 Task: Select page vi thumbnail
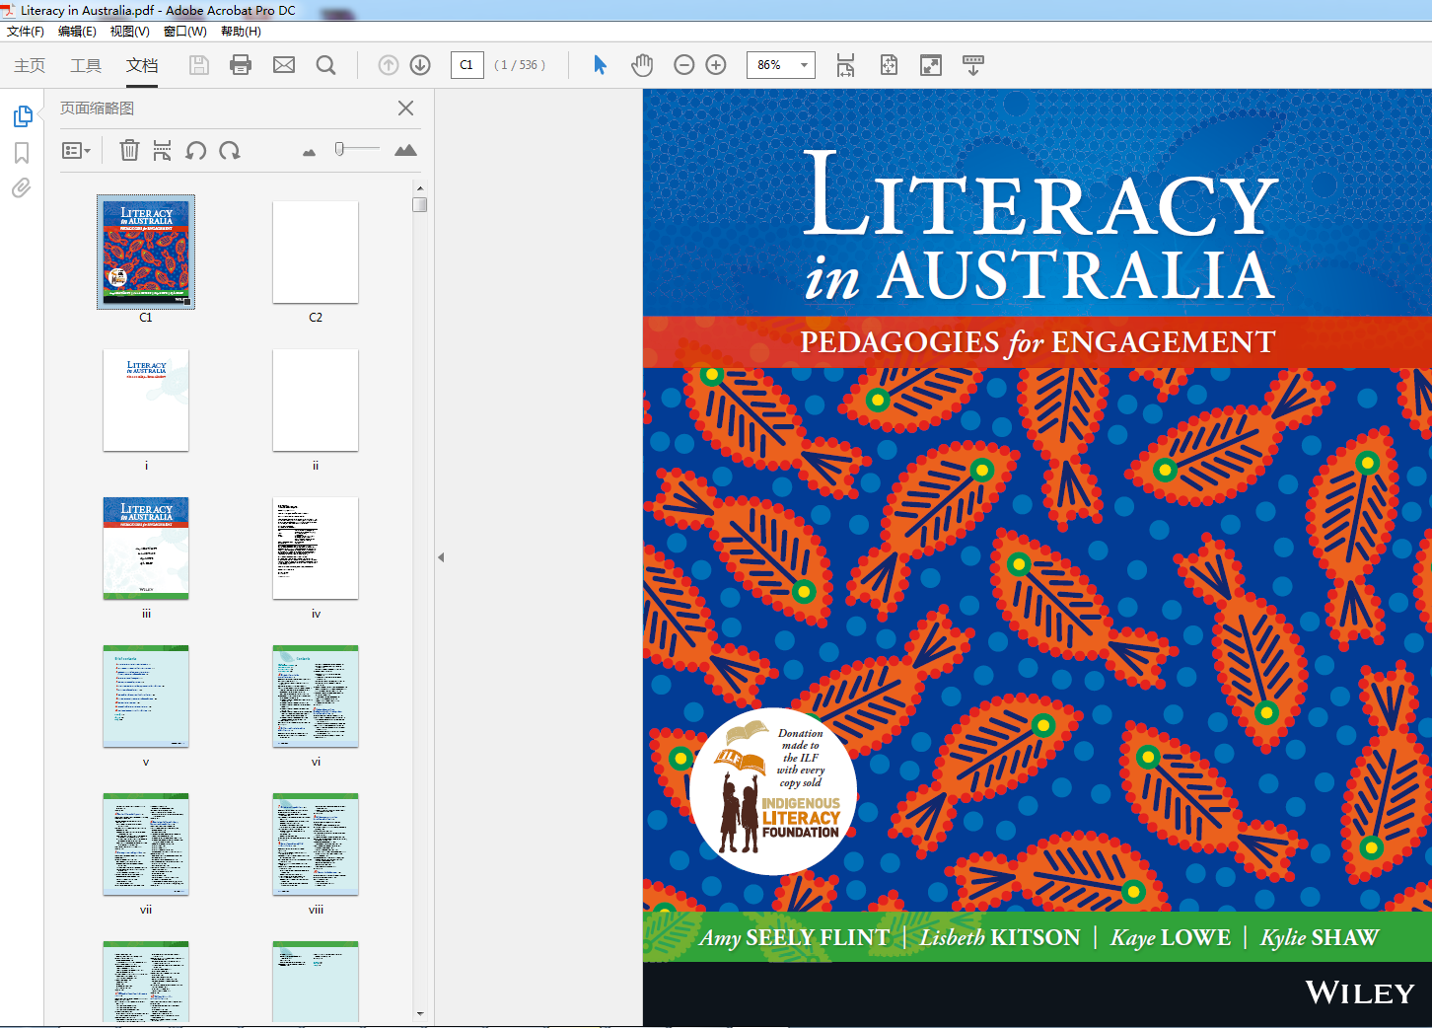coord(316,697)
